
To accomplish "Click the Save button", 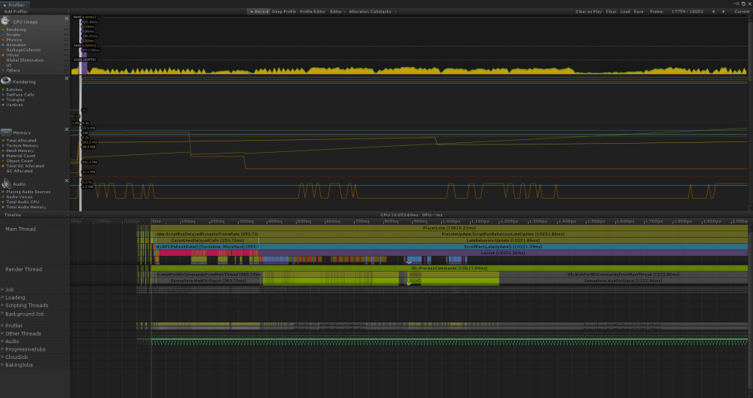I will point(639,12).
